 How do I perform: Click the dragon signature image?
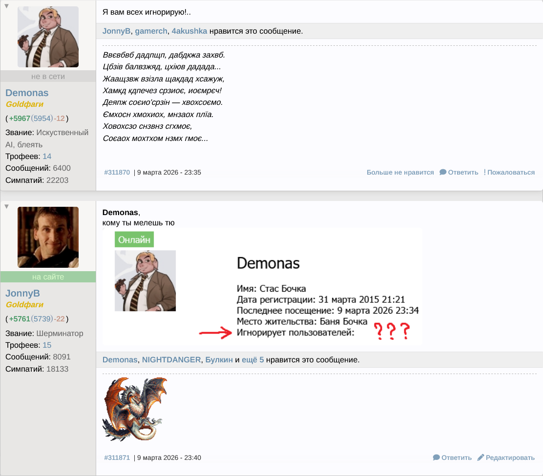(x=135, y=409)
